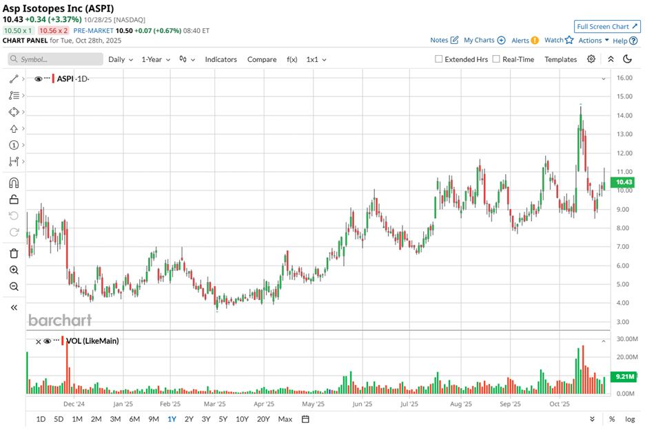Image resolution: width=645 pixels, height=434 pixels.
Task: Delete drawings with trash icon
Action: pos(14,253)
